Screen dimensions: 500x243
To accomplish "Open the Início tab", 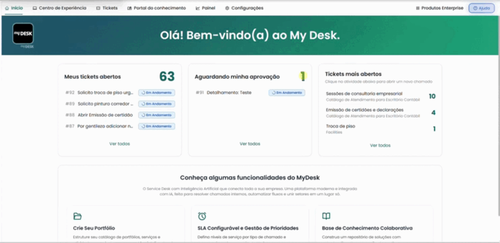I will [14, 8].
